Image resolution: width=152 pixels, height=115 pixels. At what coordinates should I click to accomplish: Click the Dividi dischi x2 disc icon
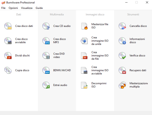(8, 55)
